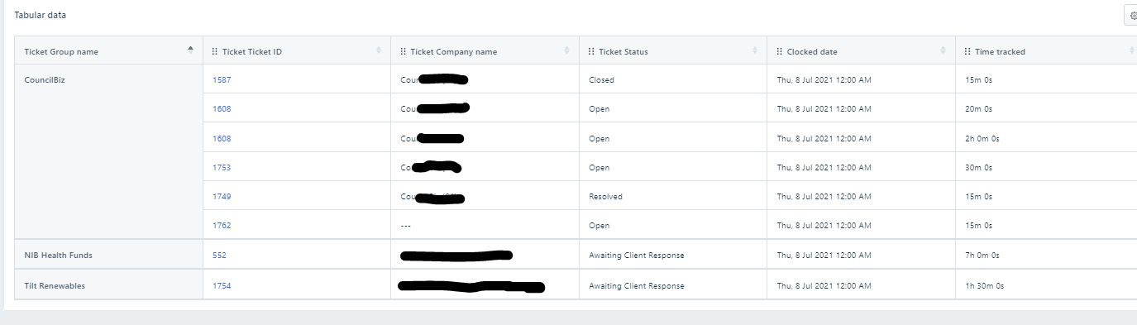Click the Time tracked column drag handle
This screenshot has width=1137, height=325.
967,51
